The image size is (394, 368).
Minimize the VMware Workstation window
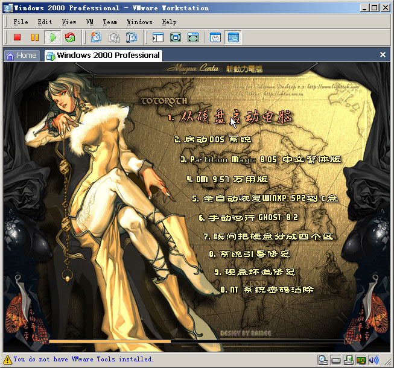[364, 8]
